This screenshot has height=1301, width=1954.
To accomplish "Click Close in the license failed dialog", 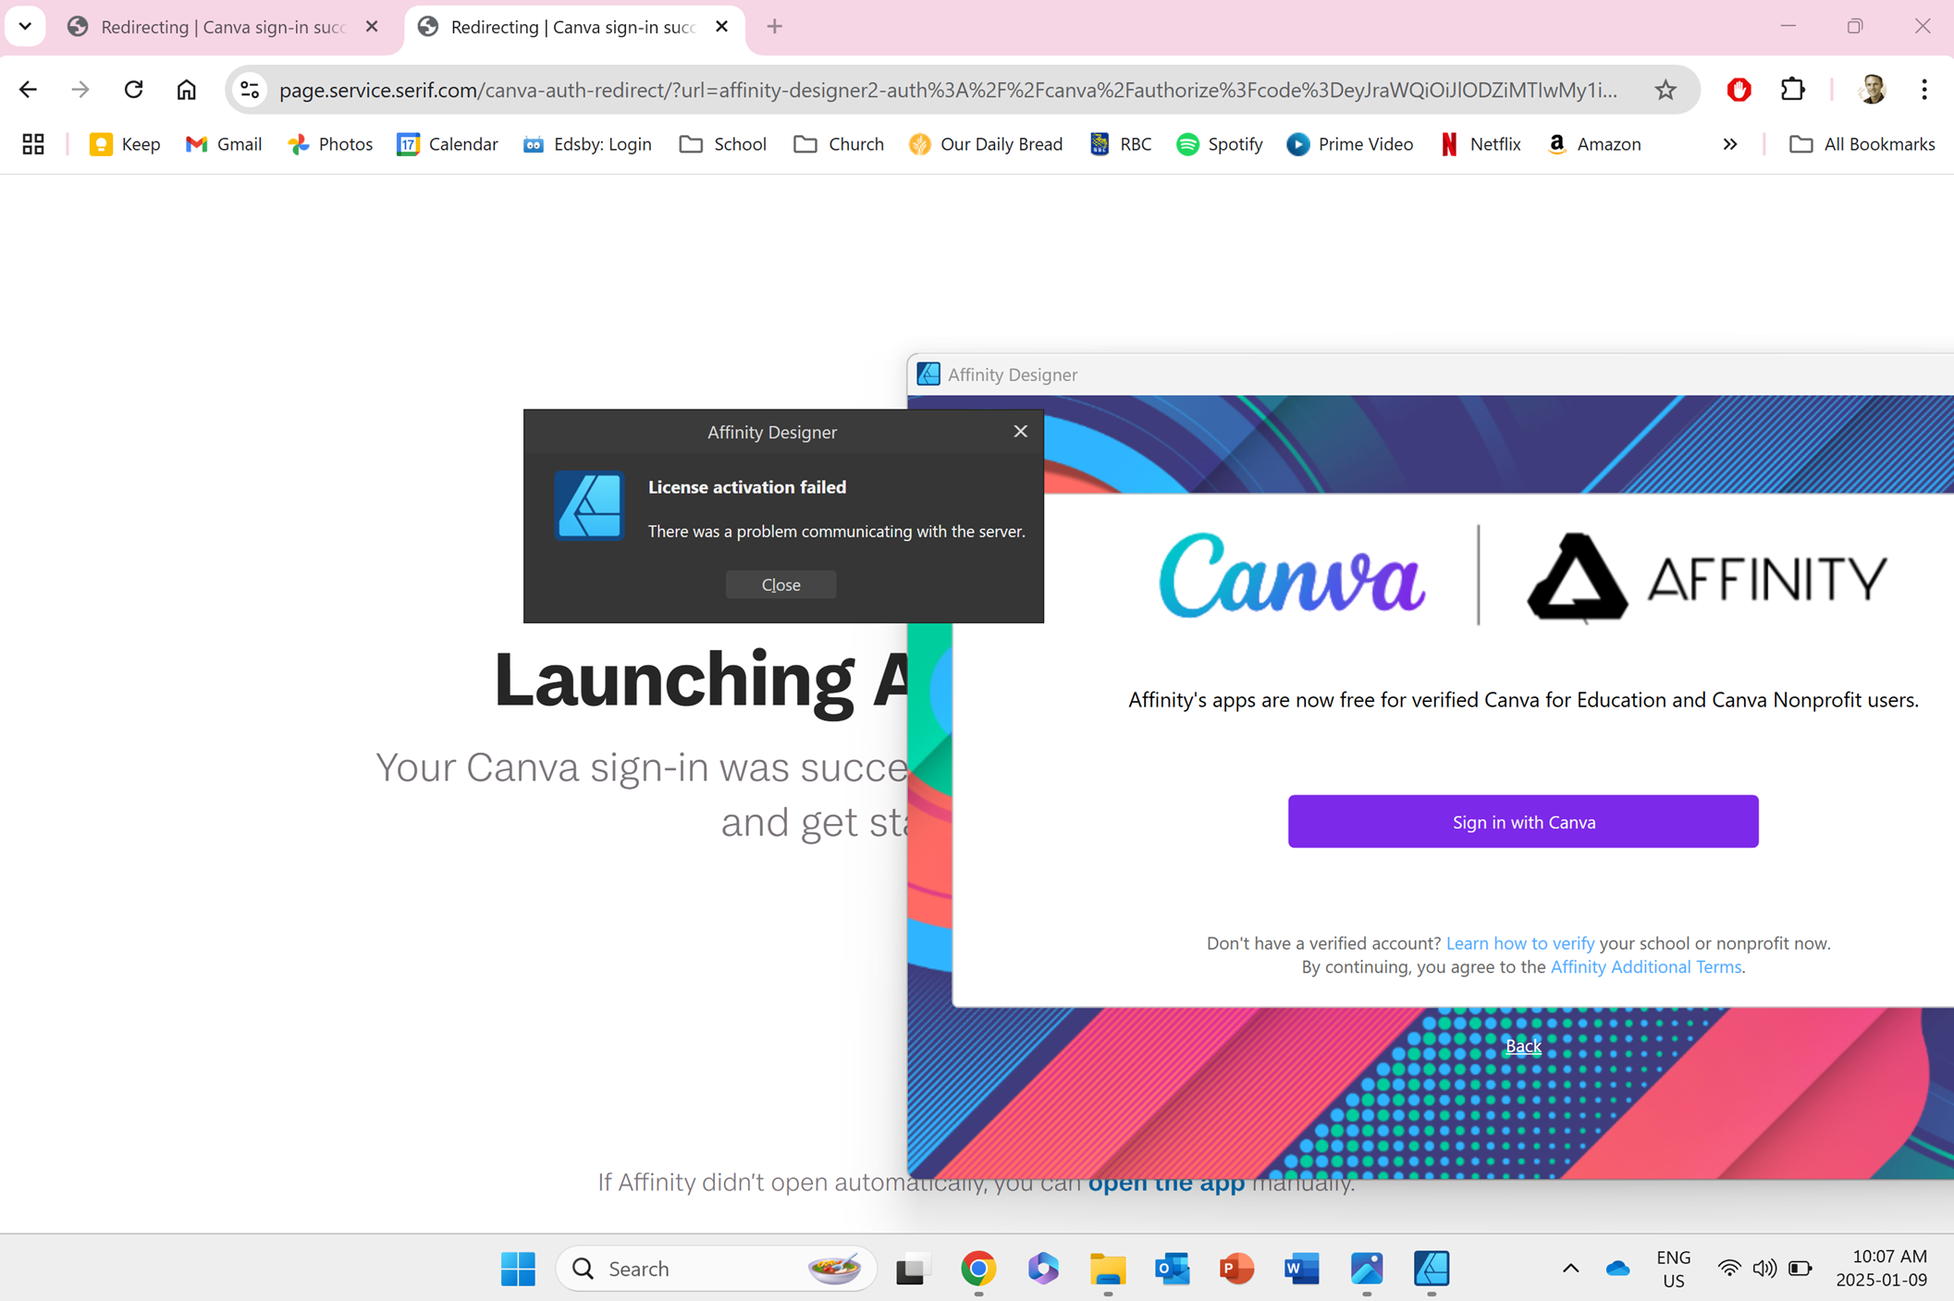I will pos(780,584).
